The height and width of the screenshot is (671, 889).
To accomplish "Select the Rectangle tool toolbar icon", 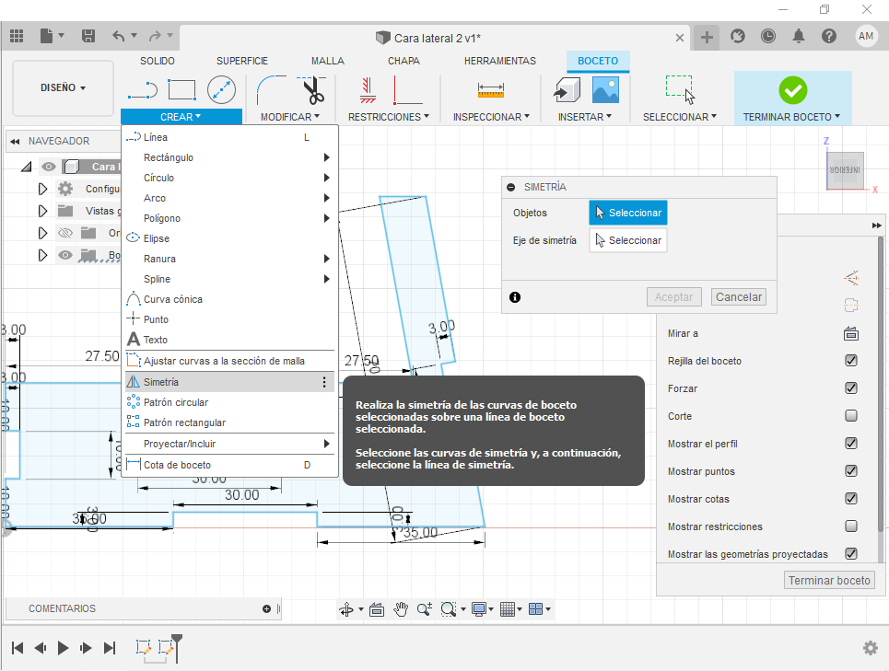I will pyautogui.click(x=182, y=89).
